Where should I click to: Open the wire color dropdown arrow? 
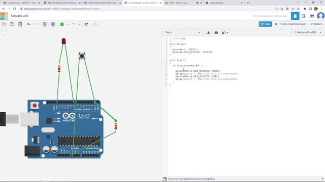[67, 24]
